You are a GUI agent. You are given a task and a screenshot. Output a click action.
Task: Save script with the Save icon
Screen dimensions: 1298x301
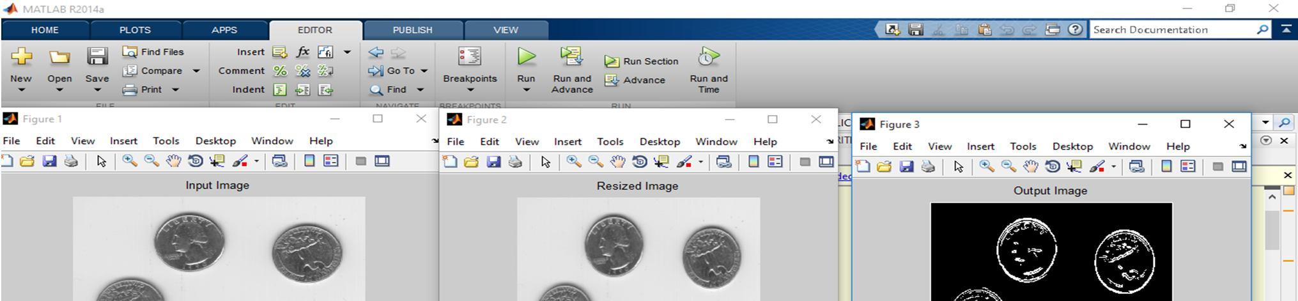coord(97,57)
